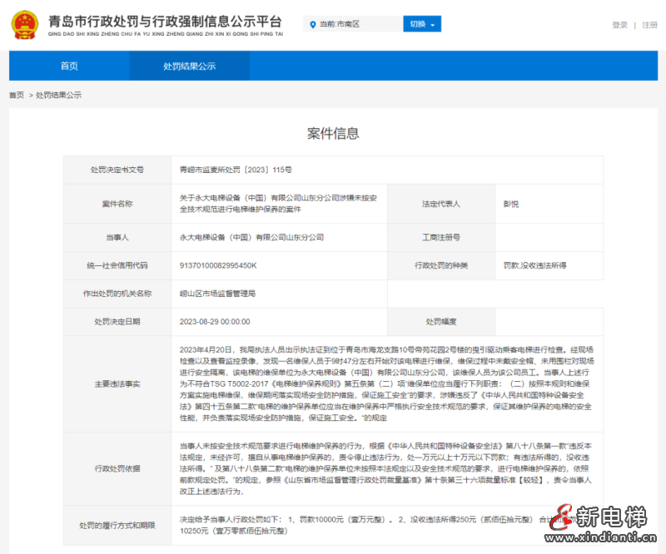The image size is (666, 554).
Task: Click the platform title 青岛市行政处罚与行政强制信息公示平台
Action: 165,21
